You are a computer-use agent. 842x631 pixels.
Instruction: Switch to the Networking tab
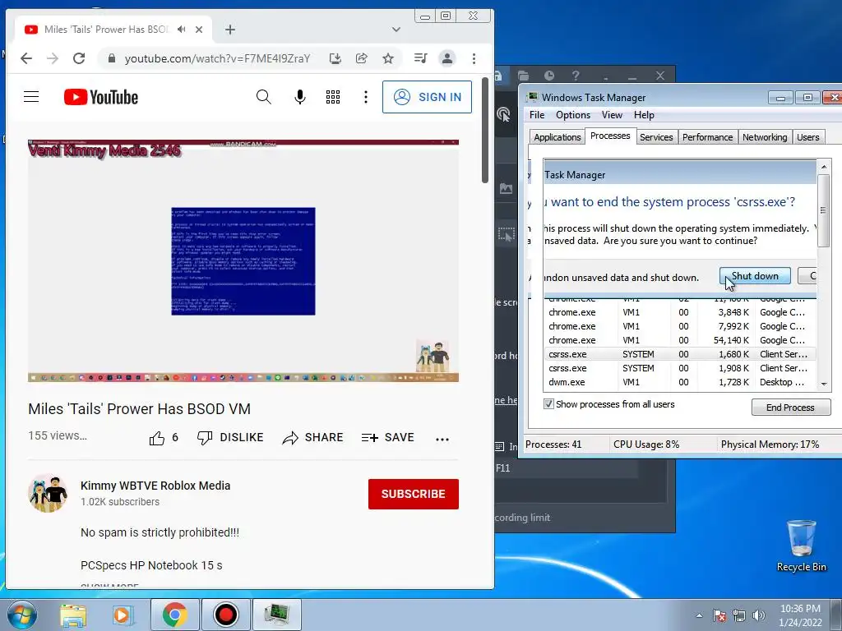click(x=765, y=137)
